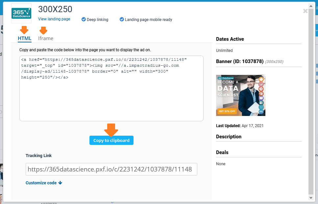Image resolution: width=318 pixels, height=204 pixels.
Task: Click the Deep linking check icon
Action: (x=84, y=19)
